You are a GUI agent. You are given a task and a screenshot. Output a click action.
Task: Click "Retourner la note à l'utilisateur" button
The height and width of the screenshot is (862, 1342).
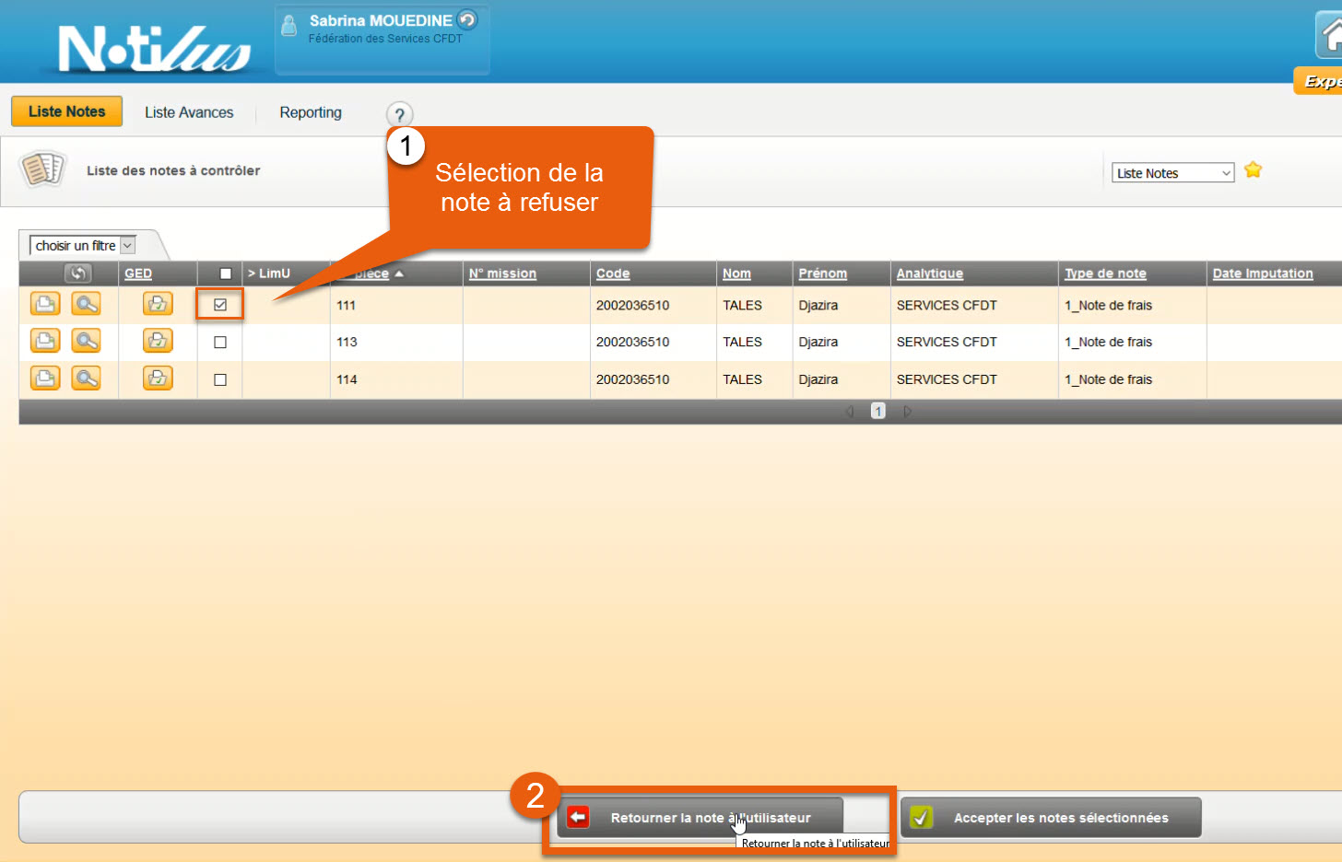click(700, 817)
